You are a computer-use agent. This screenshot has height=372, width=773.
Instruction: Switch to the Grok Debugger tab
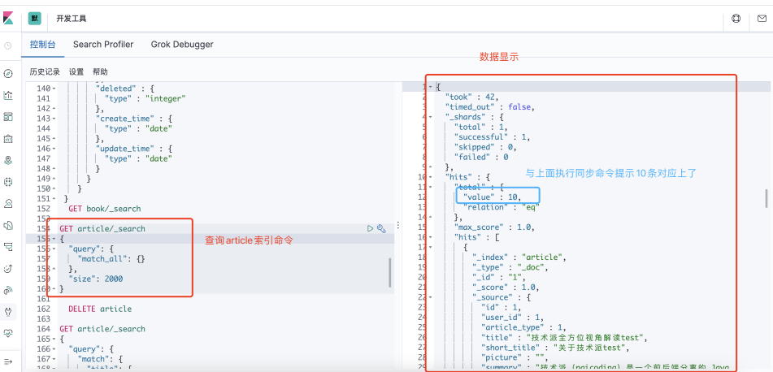[x=182, y=45]
